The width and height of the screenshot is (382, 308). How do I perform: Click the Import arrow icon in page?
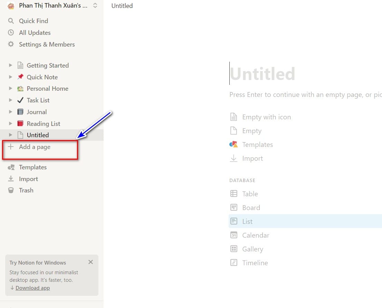click(x=233, y=158)
